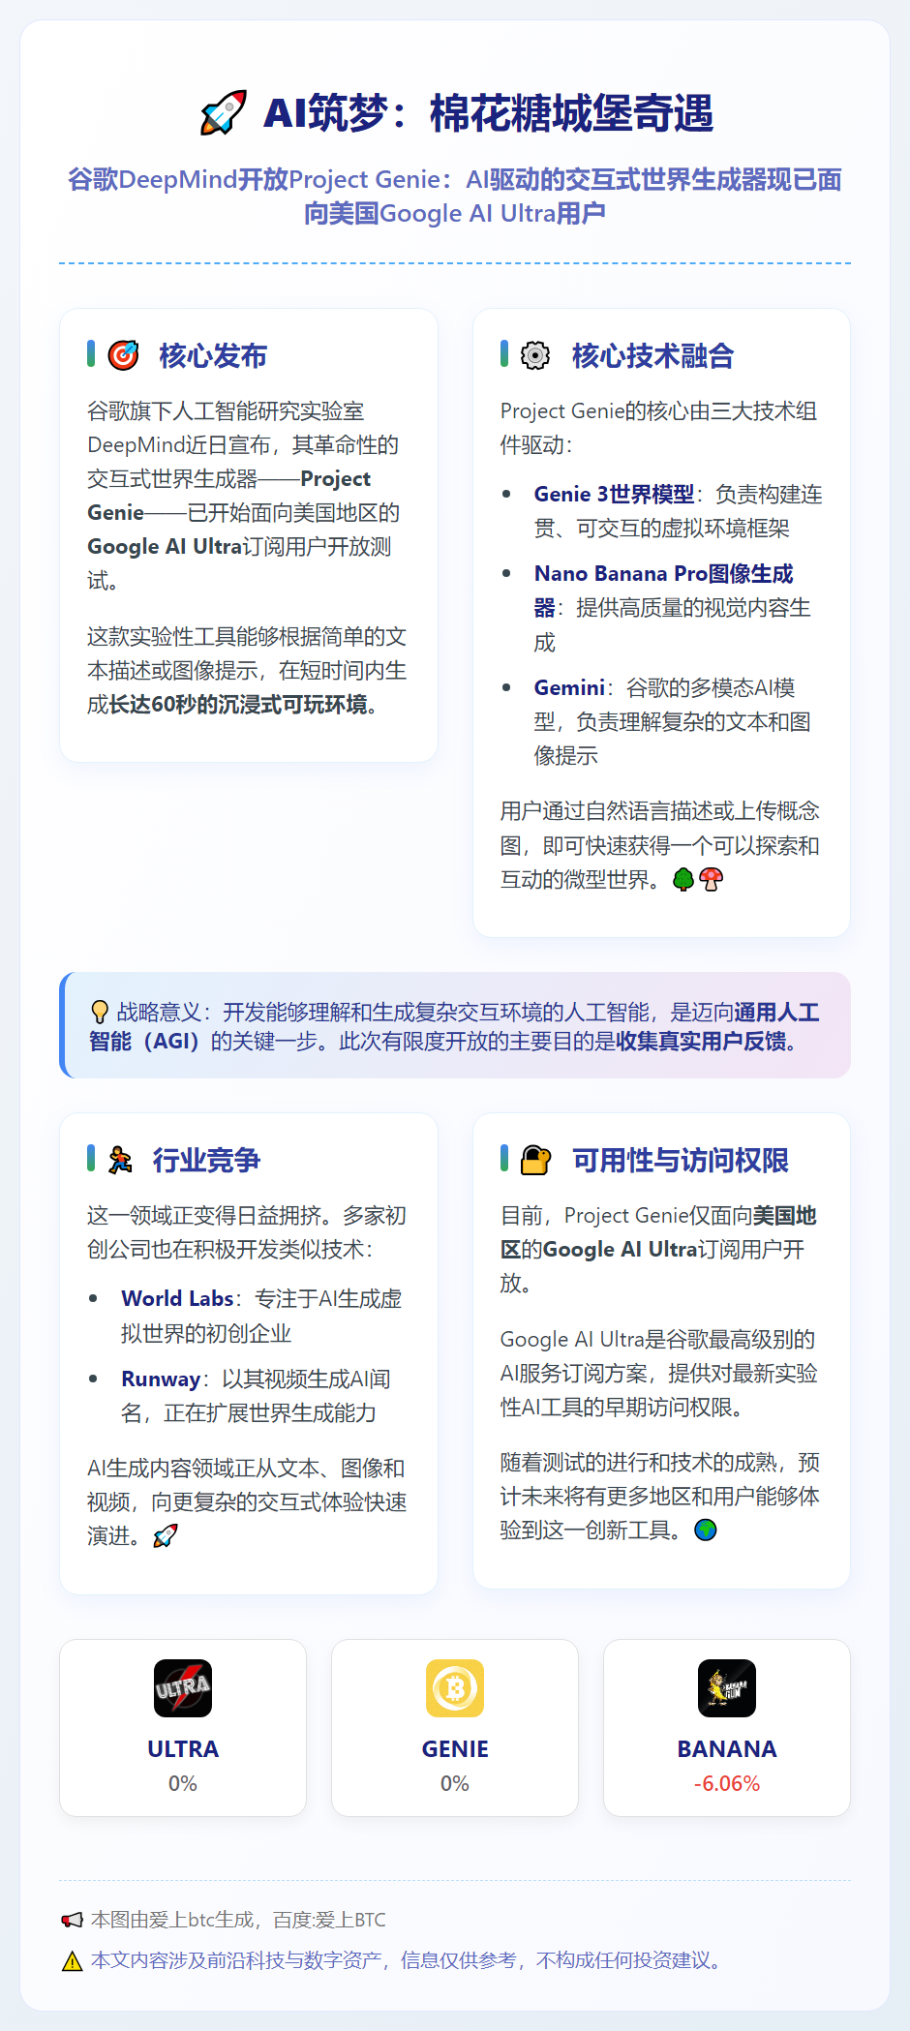Click the bold text 长达60秒的沉浸式可玩环境
Screen dimensions: 910x2031
click(238, 705)
